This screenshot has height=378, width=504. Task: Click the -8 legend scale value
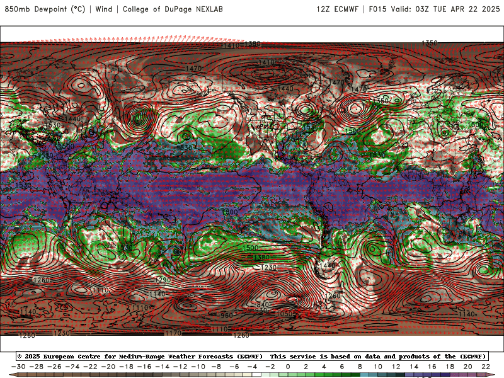click(x=216, y=367)
